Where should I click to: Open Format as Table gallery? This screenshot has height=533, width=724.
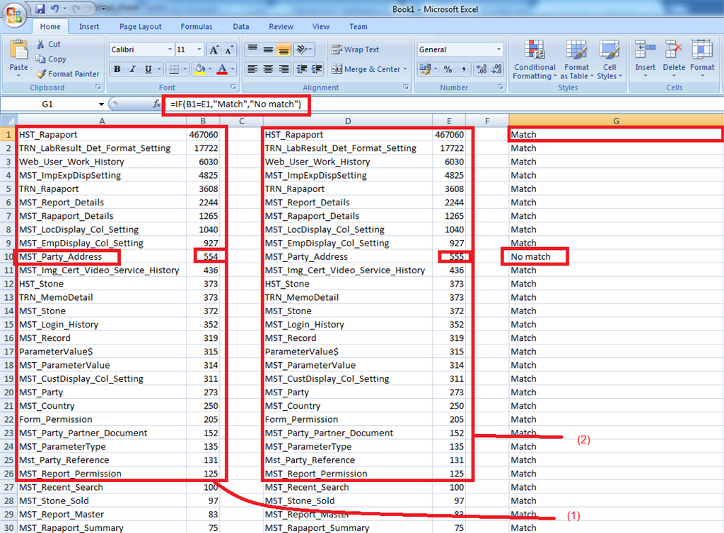click(577, 59)
